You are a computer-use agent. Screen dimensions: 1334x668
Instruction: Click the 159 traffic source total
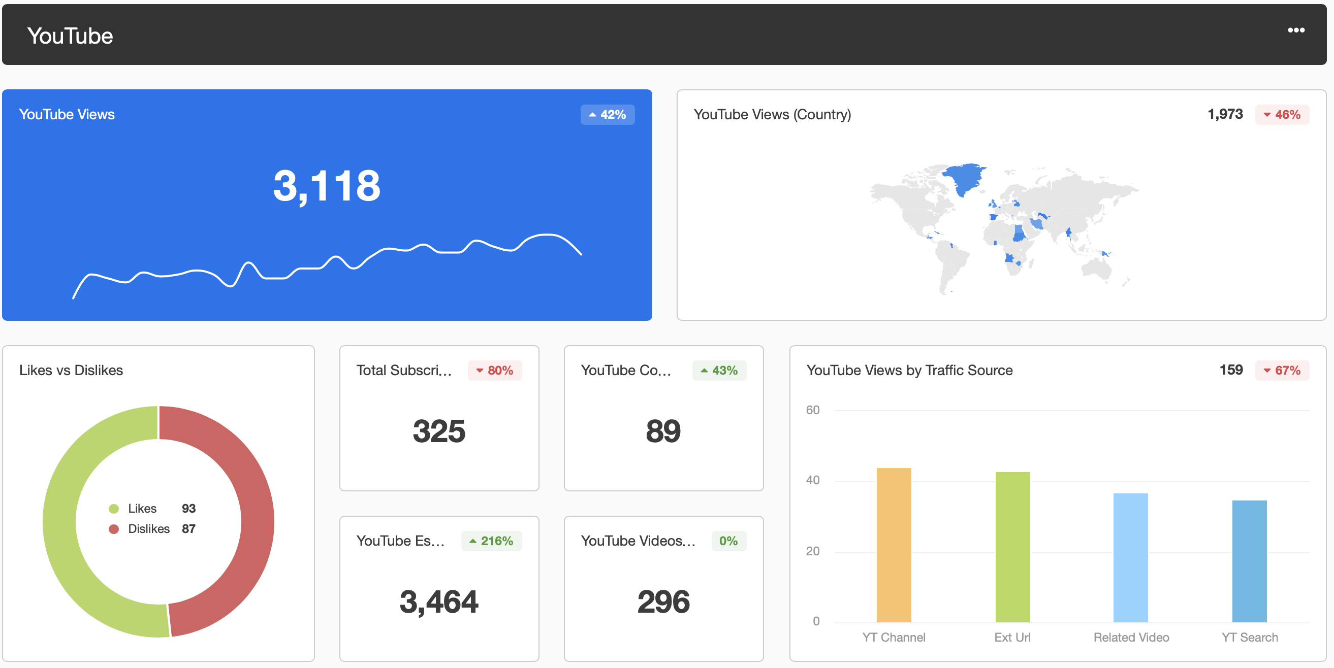pos(1231,370)
